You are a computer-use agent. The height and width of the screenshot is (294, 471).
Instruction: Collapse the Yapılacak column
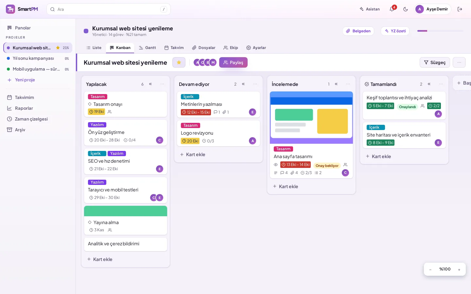click(150, 84)
